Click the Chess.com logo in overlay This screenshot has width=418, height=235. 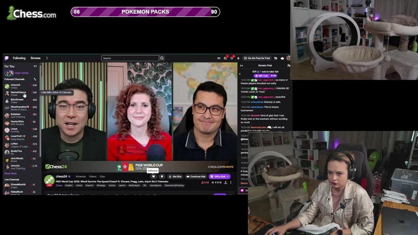(x=32, y=13)
